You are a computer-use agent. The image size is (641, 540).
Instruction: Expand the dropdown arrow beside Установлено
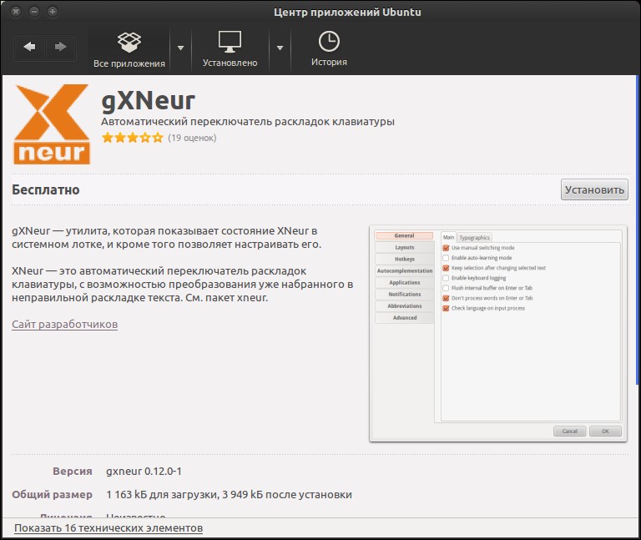coord(280,48)
